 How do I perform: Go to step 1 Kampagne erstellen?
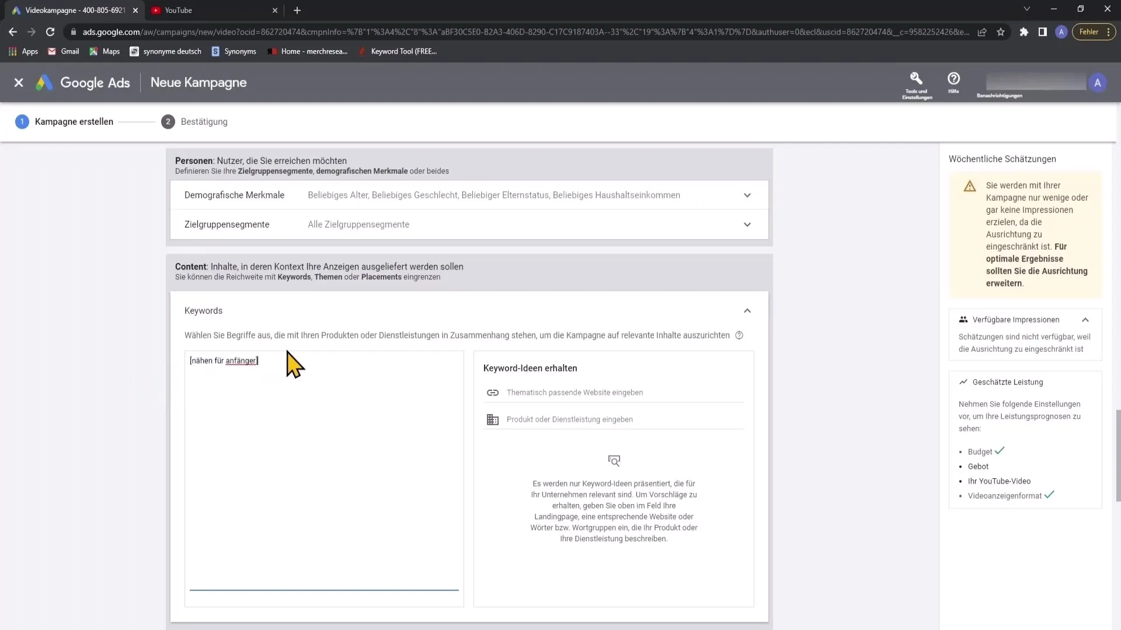[x=64, y=121]
